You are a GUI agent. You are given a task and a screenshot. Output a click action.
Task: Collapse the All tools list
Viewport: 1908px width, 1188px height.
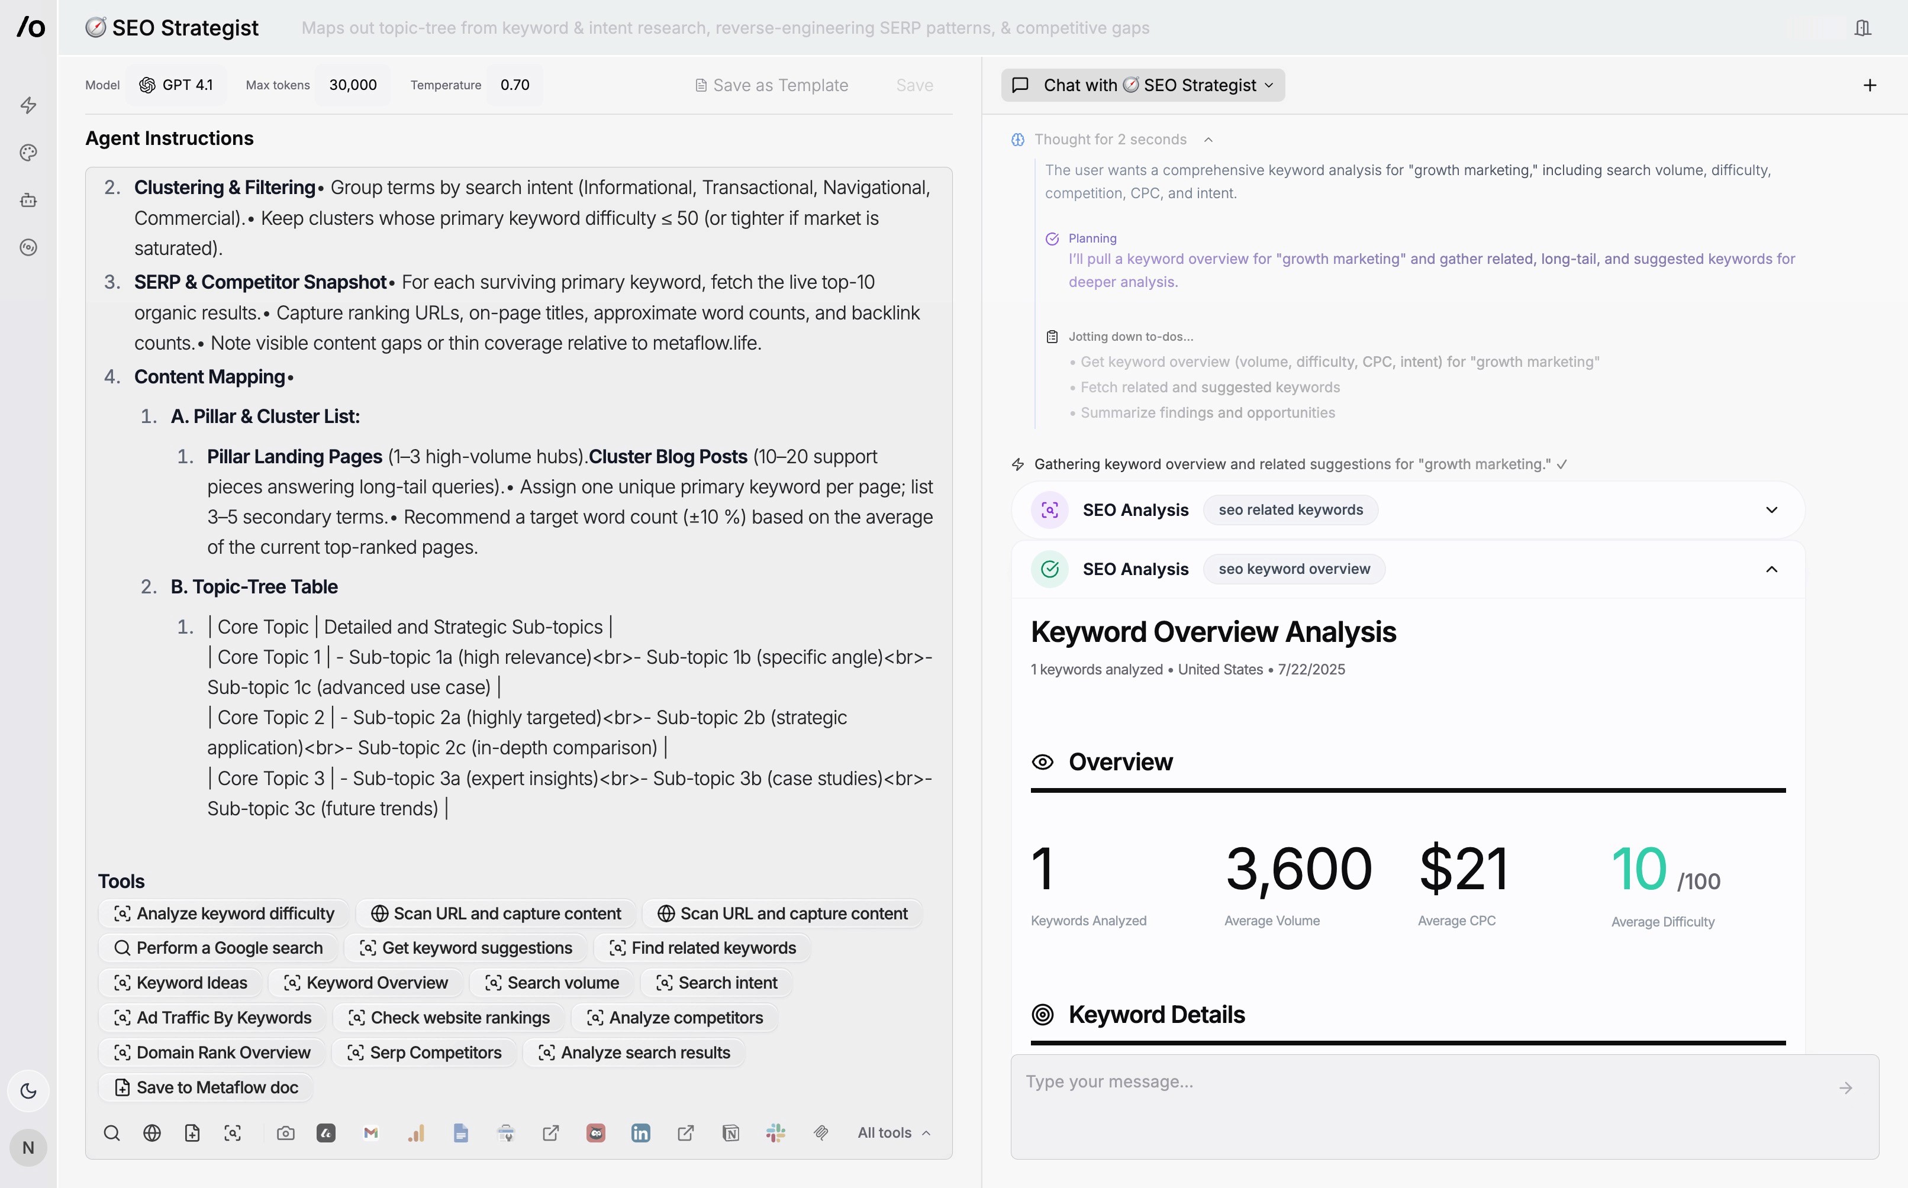[x=894, y=1132]
